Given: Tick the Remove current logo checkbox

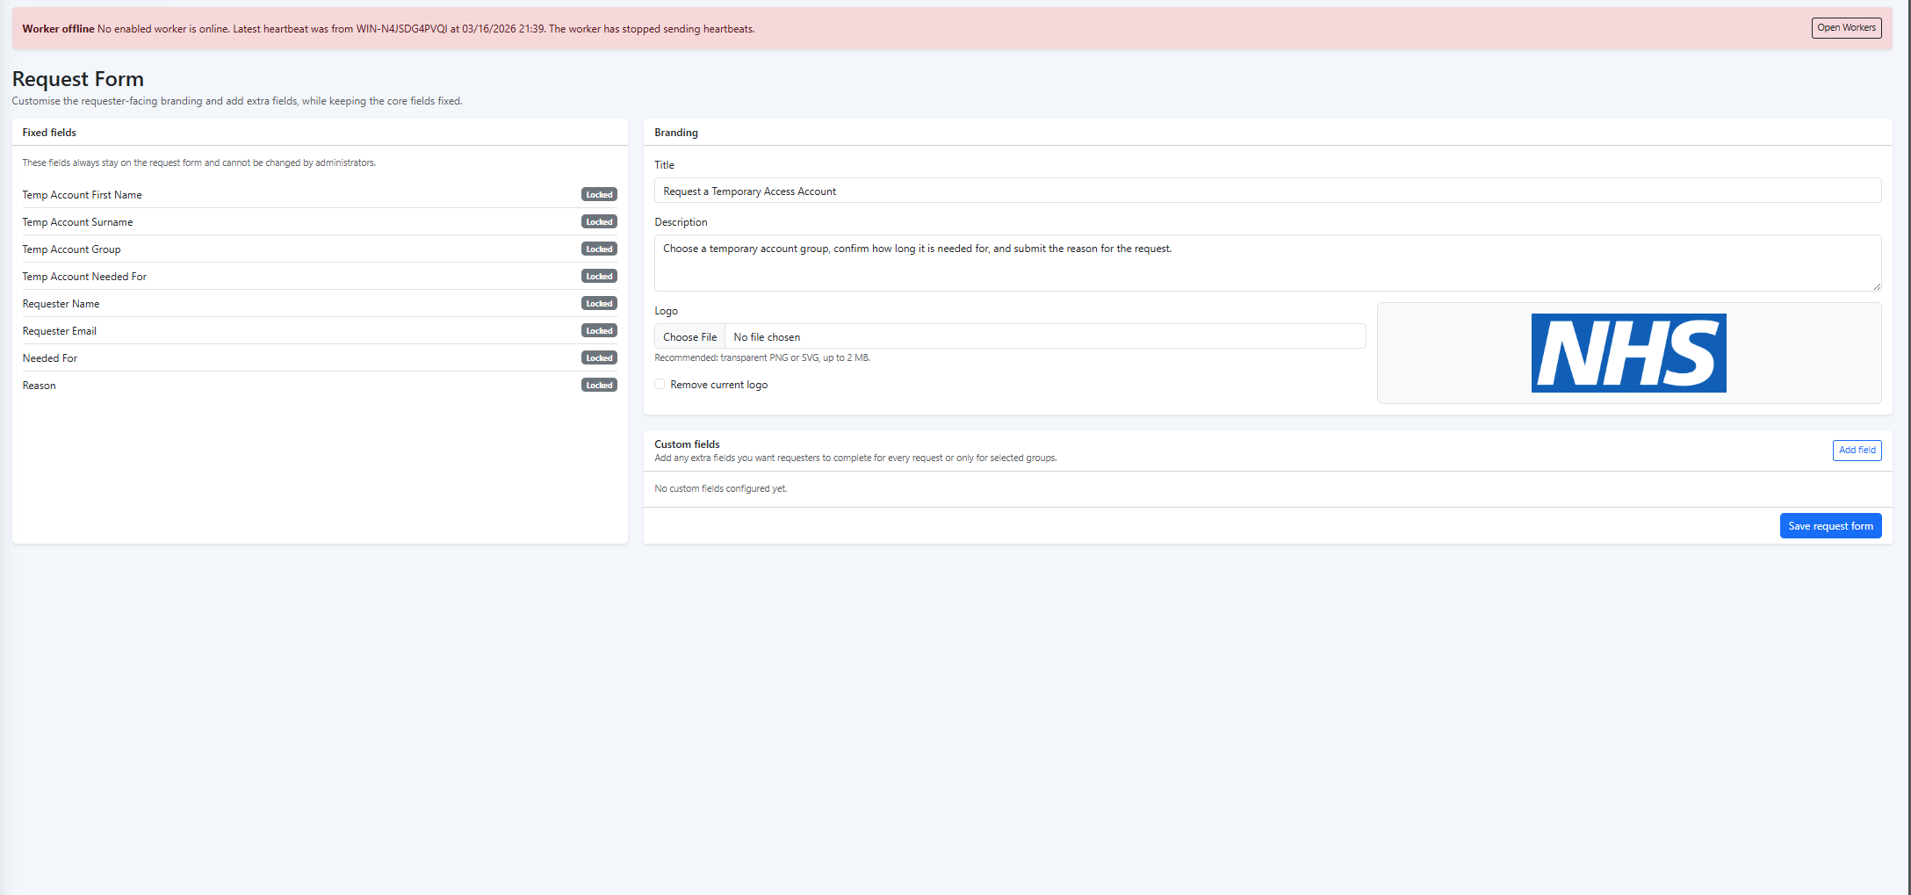Looking at the screenshot, I should pos(660,385).
